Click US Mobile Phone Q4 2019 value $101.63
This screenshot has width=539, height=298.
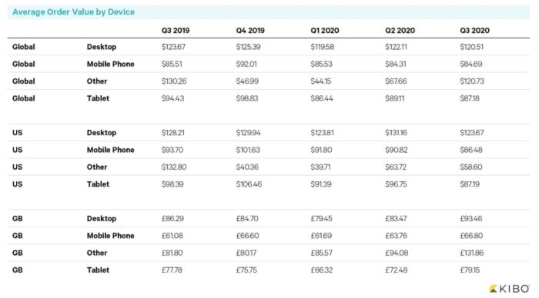point(248,150)
